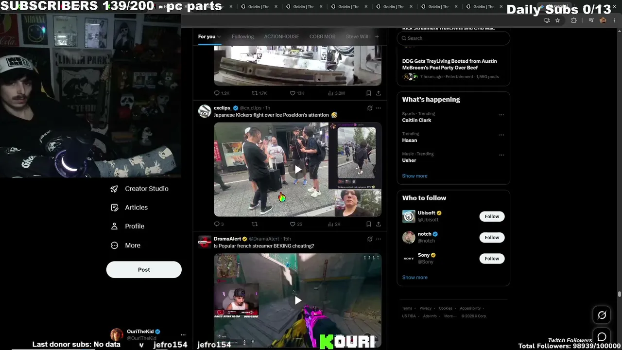622x350 pixels.
Task: Open the Terms footer link
Action: pyautogui.click(x=407, y=308)
